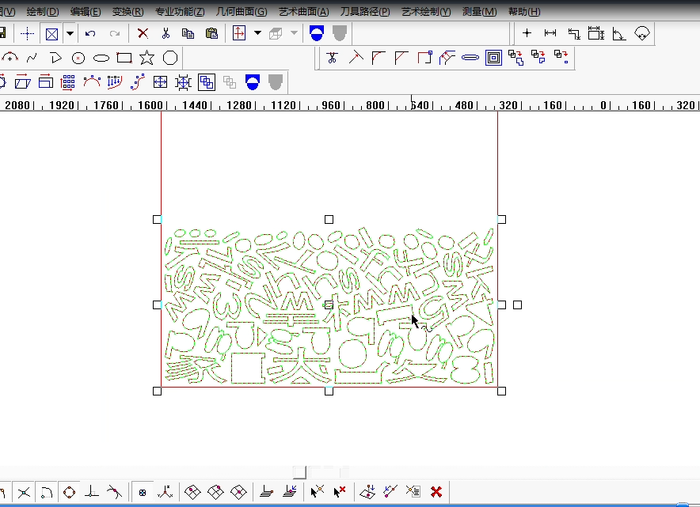
Task: Select the ellipse drawing tool
Action: [x=101, y=58]
